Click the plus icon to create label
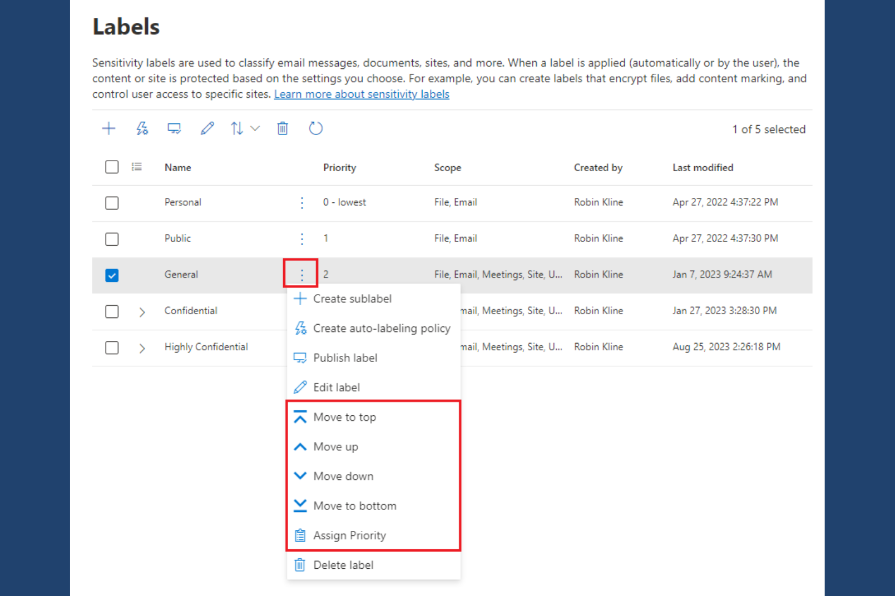Viewport: 895px width, 596px height. coord(108,129)
